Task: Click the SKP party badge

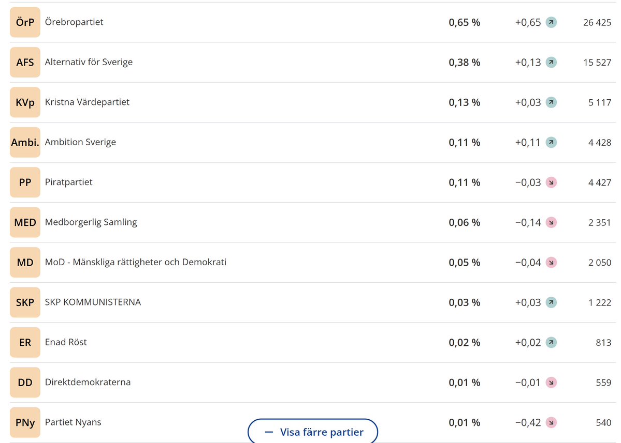Action: pos(25,302)
